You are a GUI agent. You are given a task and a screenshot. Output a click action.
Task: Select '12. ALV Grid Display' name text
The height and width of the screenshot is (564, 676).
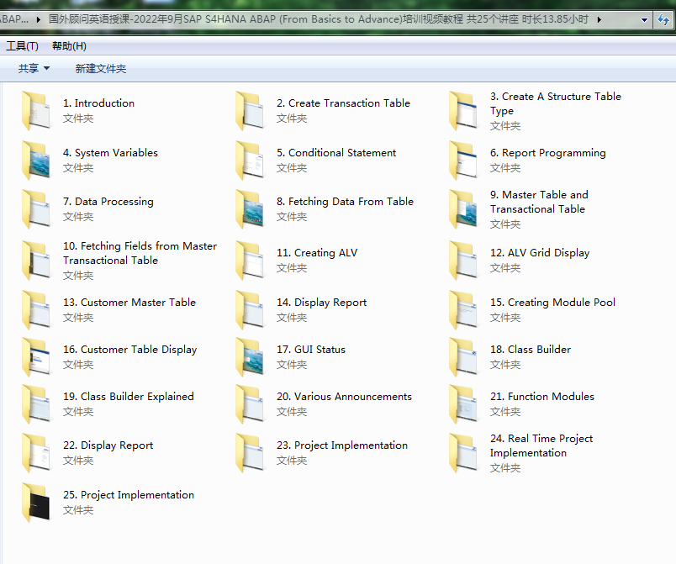pos(540,252)
